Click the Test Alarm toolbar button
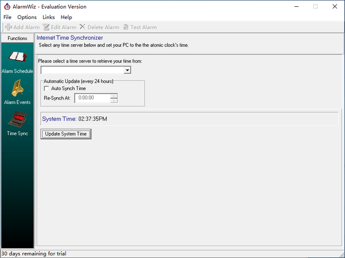The image size is (345, 258). click(140, 27)
